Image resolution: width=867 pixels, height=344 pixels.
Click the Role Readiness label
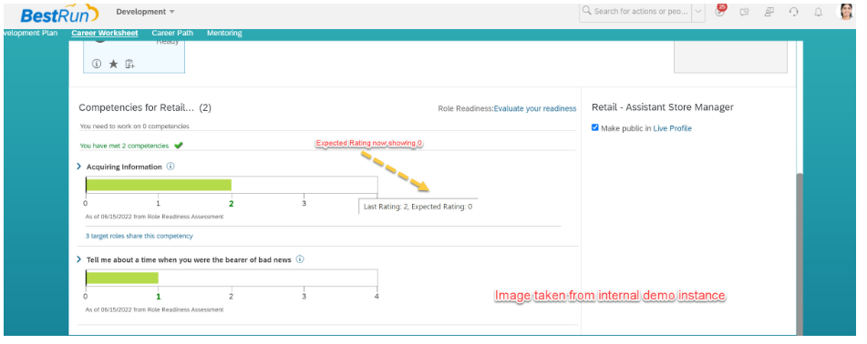466,108
